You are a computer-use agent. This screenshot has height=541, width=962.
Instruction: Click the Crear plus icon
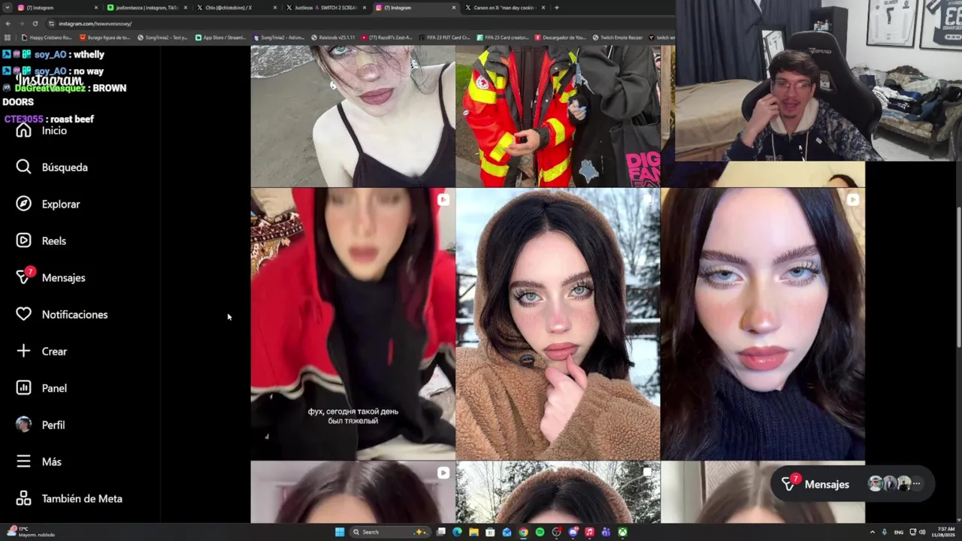(x=23, y=351)
